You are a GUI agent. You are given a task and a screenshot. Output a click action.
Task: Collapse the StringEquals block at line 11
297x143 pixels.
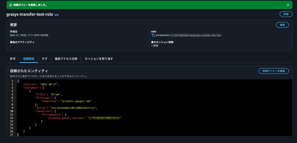point(15,115)
